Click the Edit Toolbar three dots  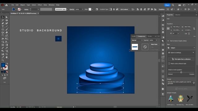(5, 82)
